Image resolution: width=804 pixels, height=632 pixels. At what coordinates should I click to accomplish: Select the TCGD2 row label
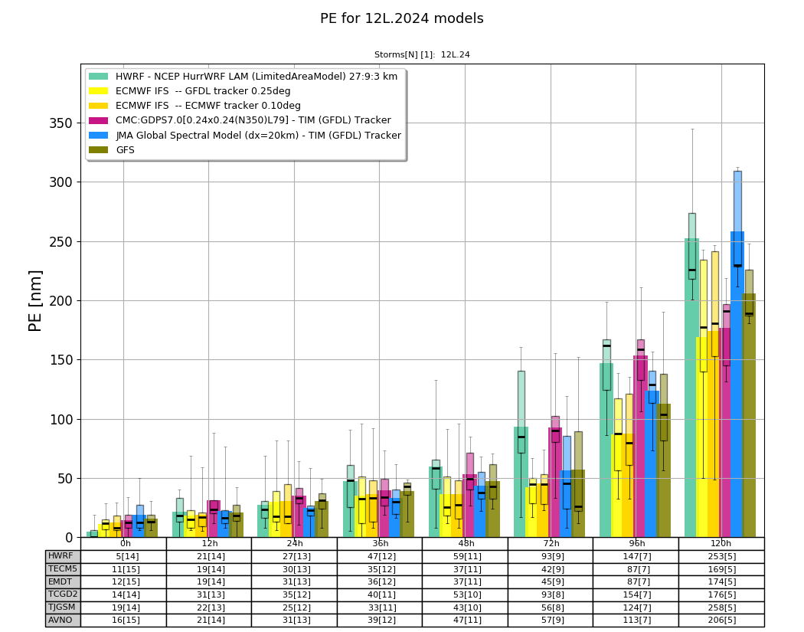point(63,594)
